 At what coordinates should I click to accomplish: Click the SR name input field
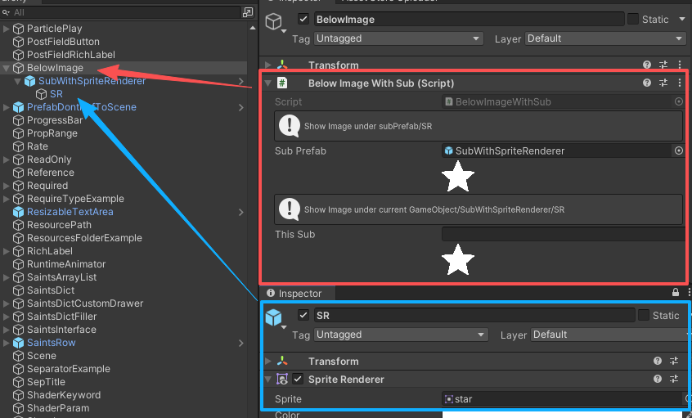click(x=474, y=315)
